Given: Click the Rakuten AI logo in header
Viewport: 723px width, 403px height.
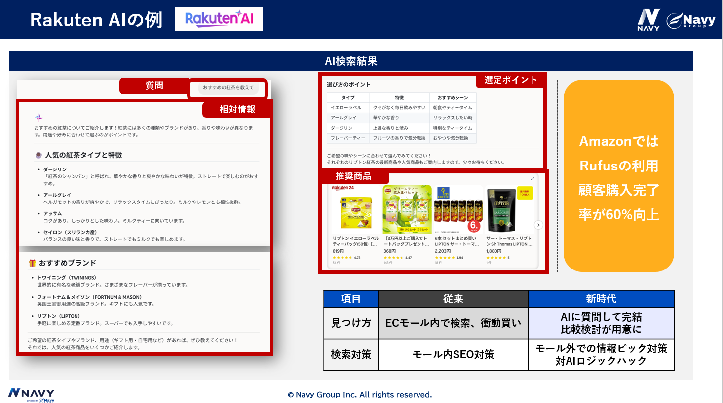Looking at the screenshot, I should 219,19.
